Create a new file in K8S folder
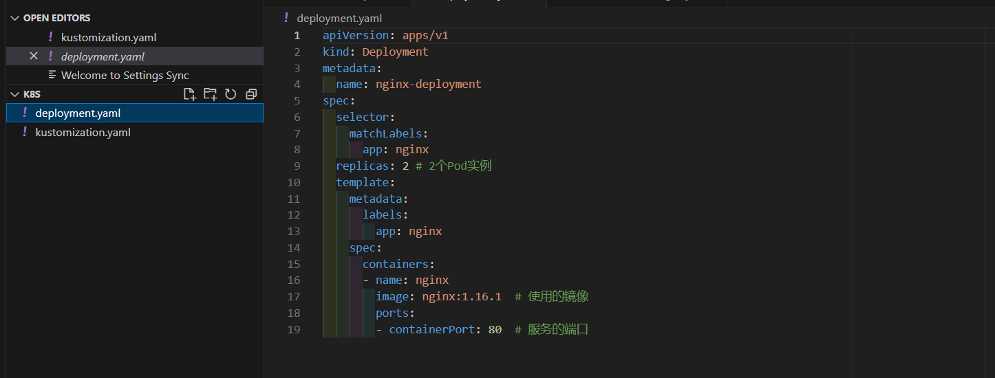Screen dimensions: 995x378 click(189, 94)
